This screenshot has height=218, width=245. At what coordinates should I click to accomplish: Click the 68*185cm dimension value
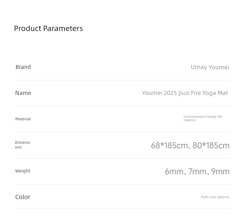coord(169,145)
